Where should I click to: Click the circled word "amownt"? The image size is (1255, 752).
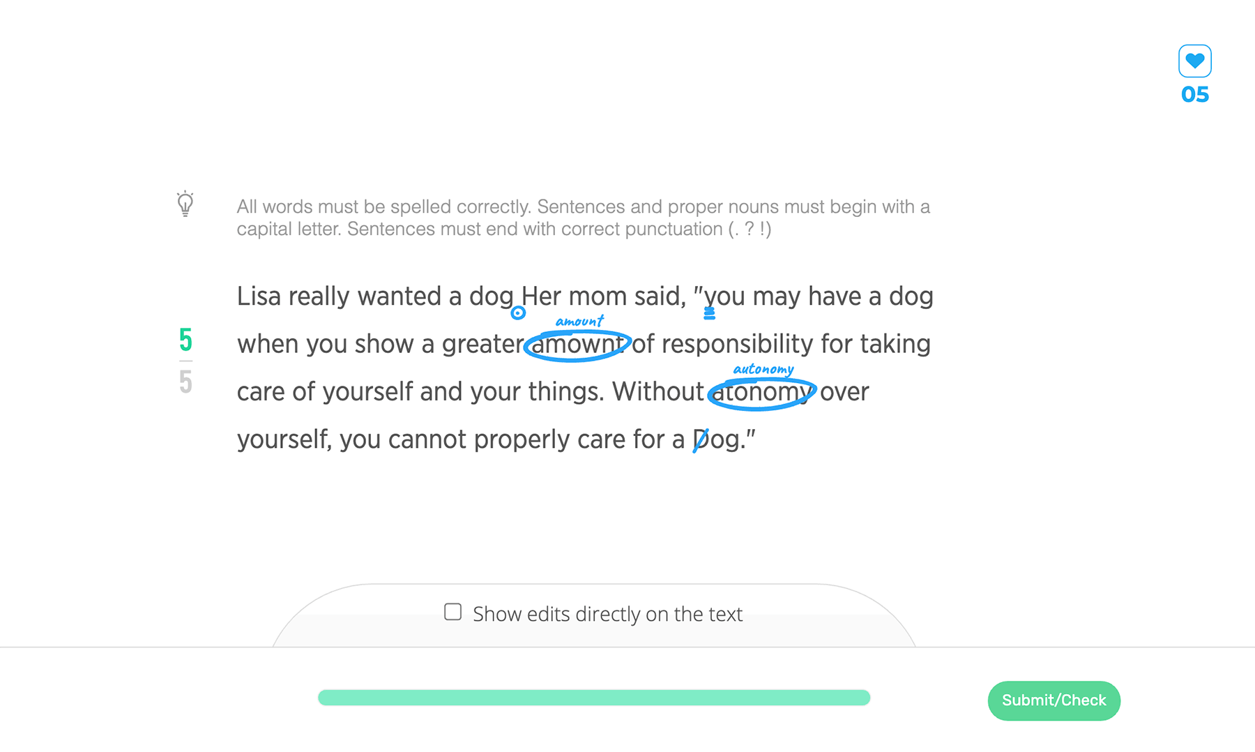pos(577,344)
